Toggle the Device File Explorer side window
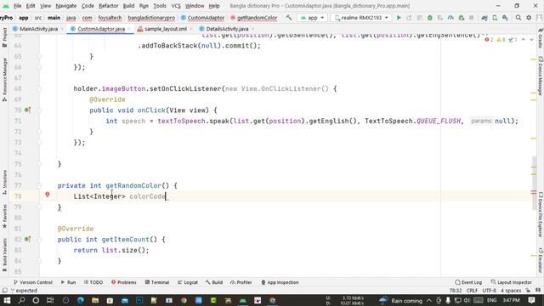 pyautogui.click(x=541, y=215)
